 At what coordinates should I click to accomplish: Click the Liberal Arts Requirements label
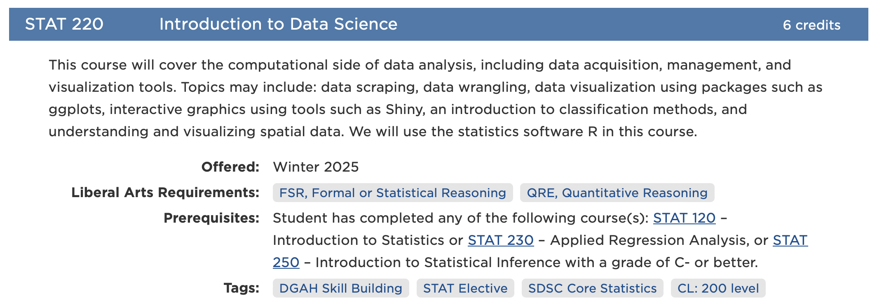tap(165, 193)
